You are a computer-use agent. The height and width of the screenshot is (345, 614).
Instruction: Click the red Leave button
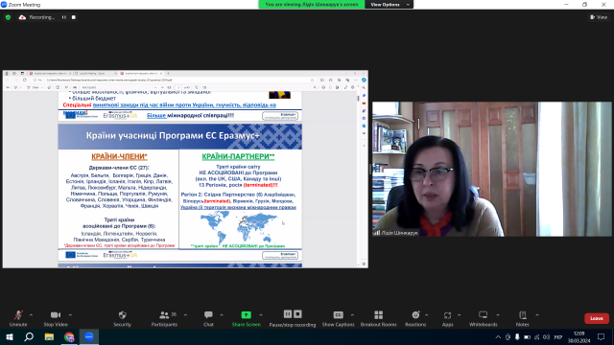597,318
